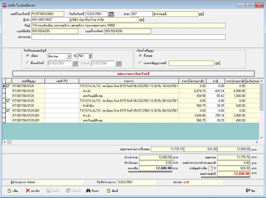
Task: Click แสดงรายการใบแจ้งหนี้ button
Action: pyautogui.click(x=133, y=74)
